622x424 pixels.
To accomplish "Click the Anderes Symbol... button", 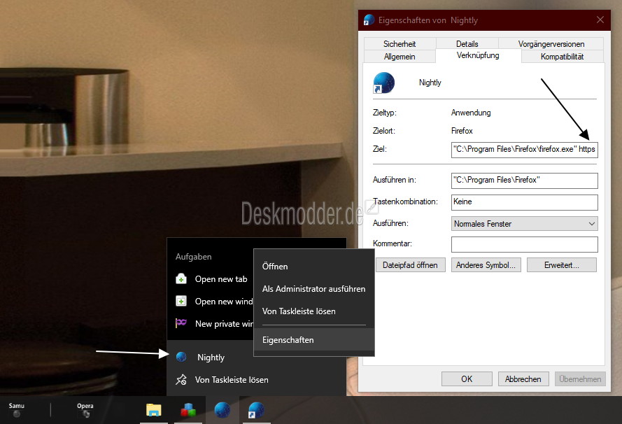I will [486, 265].
